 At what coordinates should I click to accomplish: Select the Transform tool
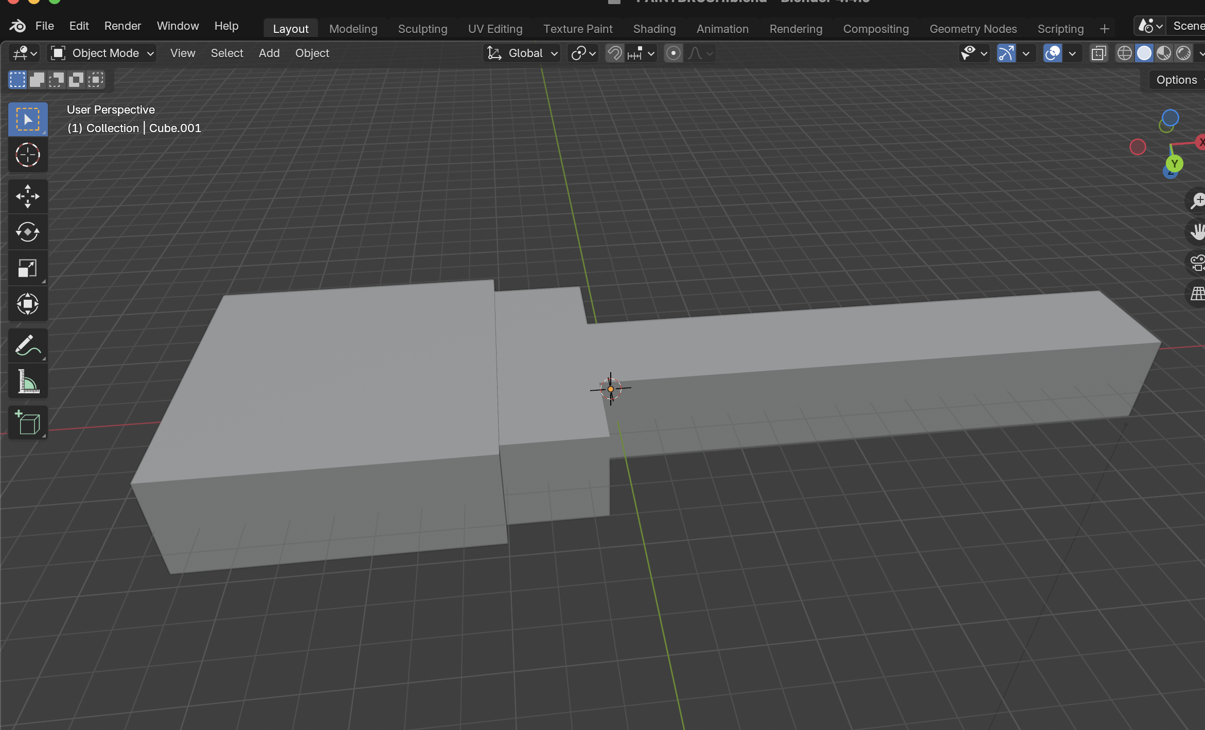pos(28,304)
